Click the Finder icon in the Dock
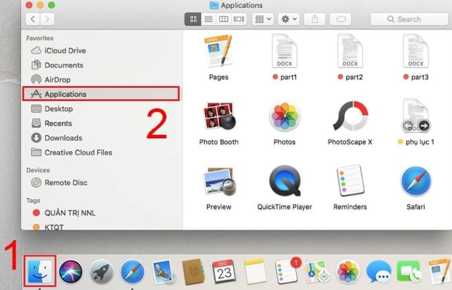Image resolution: width=452 pixels, height=290 pixels. coord(40,271)
